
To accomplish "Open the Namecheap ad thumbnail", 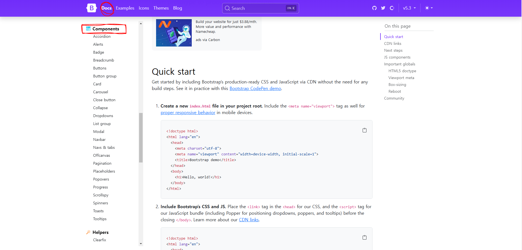I will [x=174, y=33].
